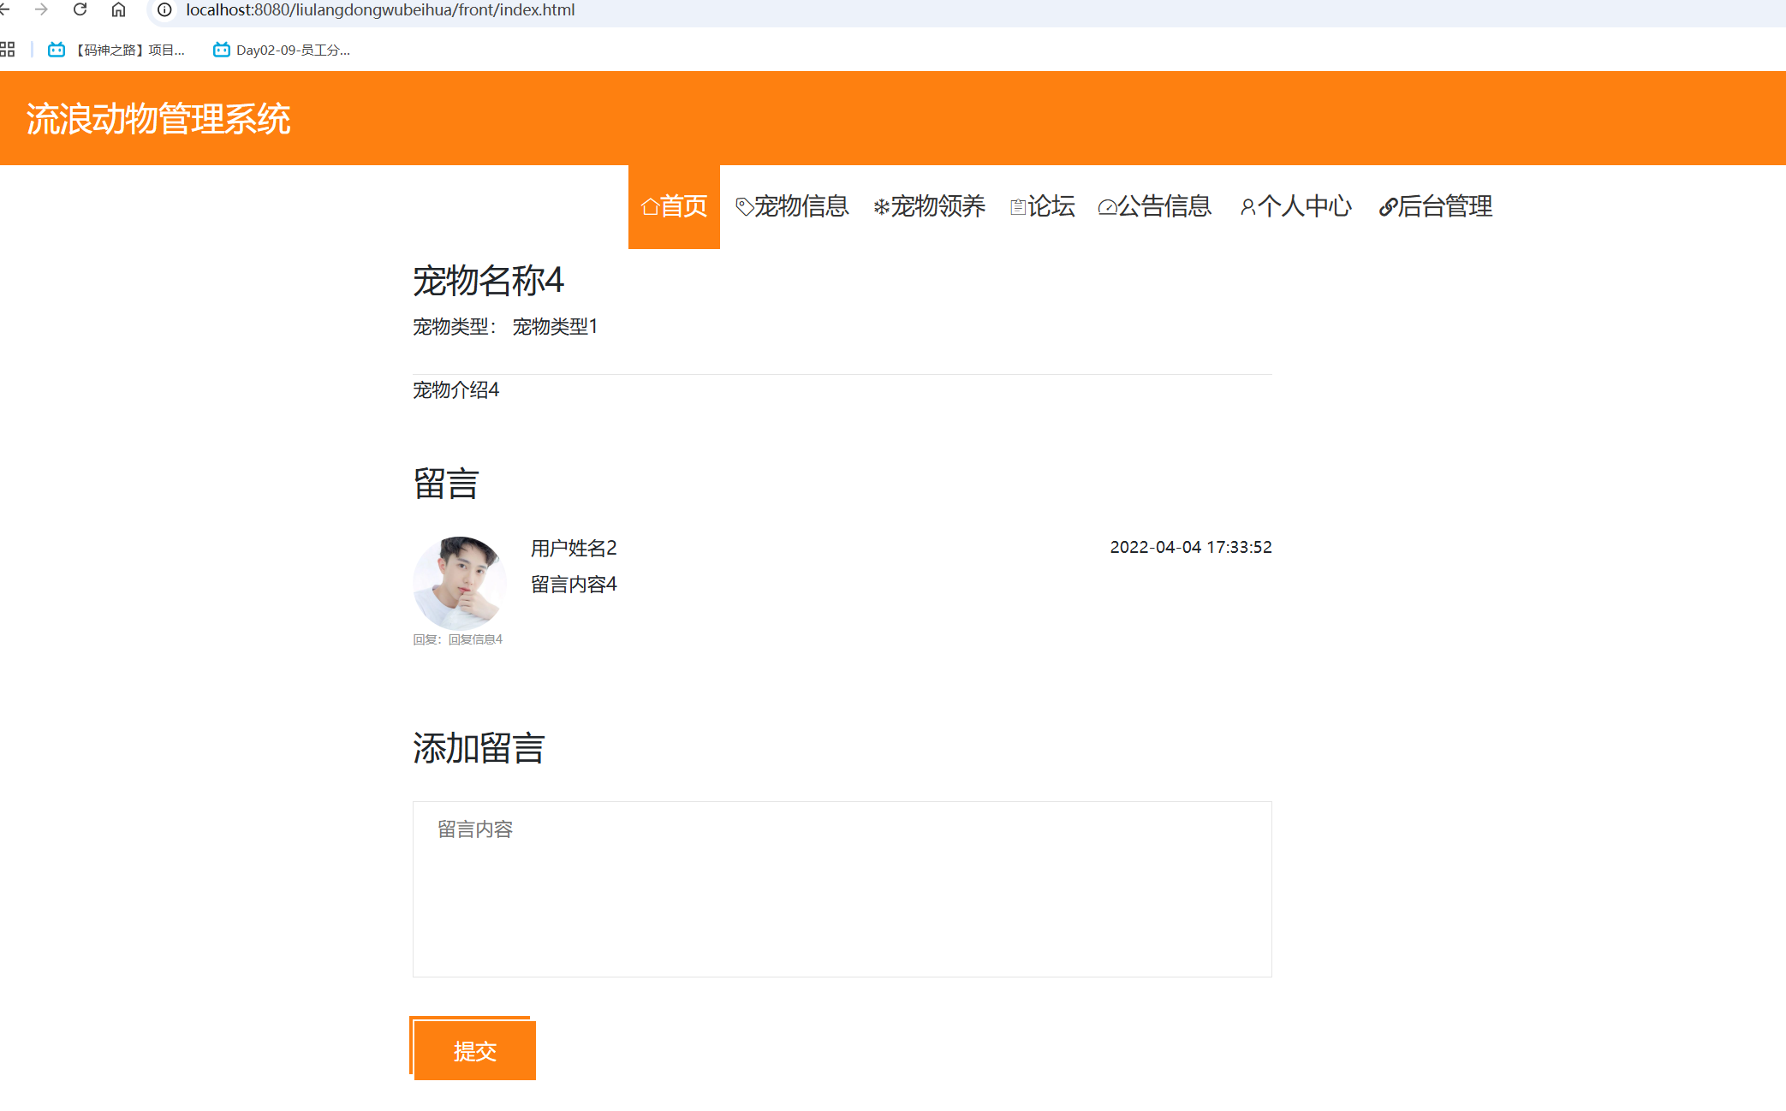Viewport: 1786px width, 1111px height.
Task: Click the gauge icon beside 公告信息
Action: 1107,207
